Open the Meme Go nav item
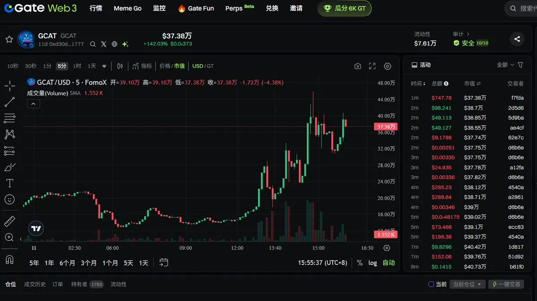This screenshot has width=537, height=301. tap(127, 8)
